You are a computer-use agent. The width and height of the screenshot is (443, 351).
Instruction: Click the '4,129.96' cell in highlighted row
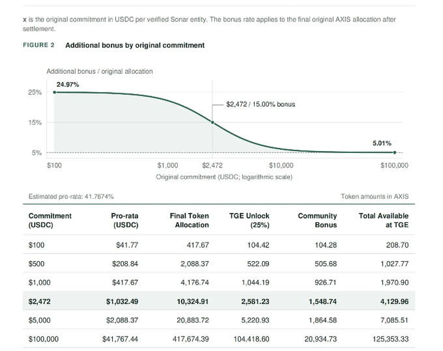(395, 302)
